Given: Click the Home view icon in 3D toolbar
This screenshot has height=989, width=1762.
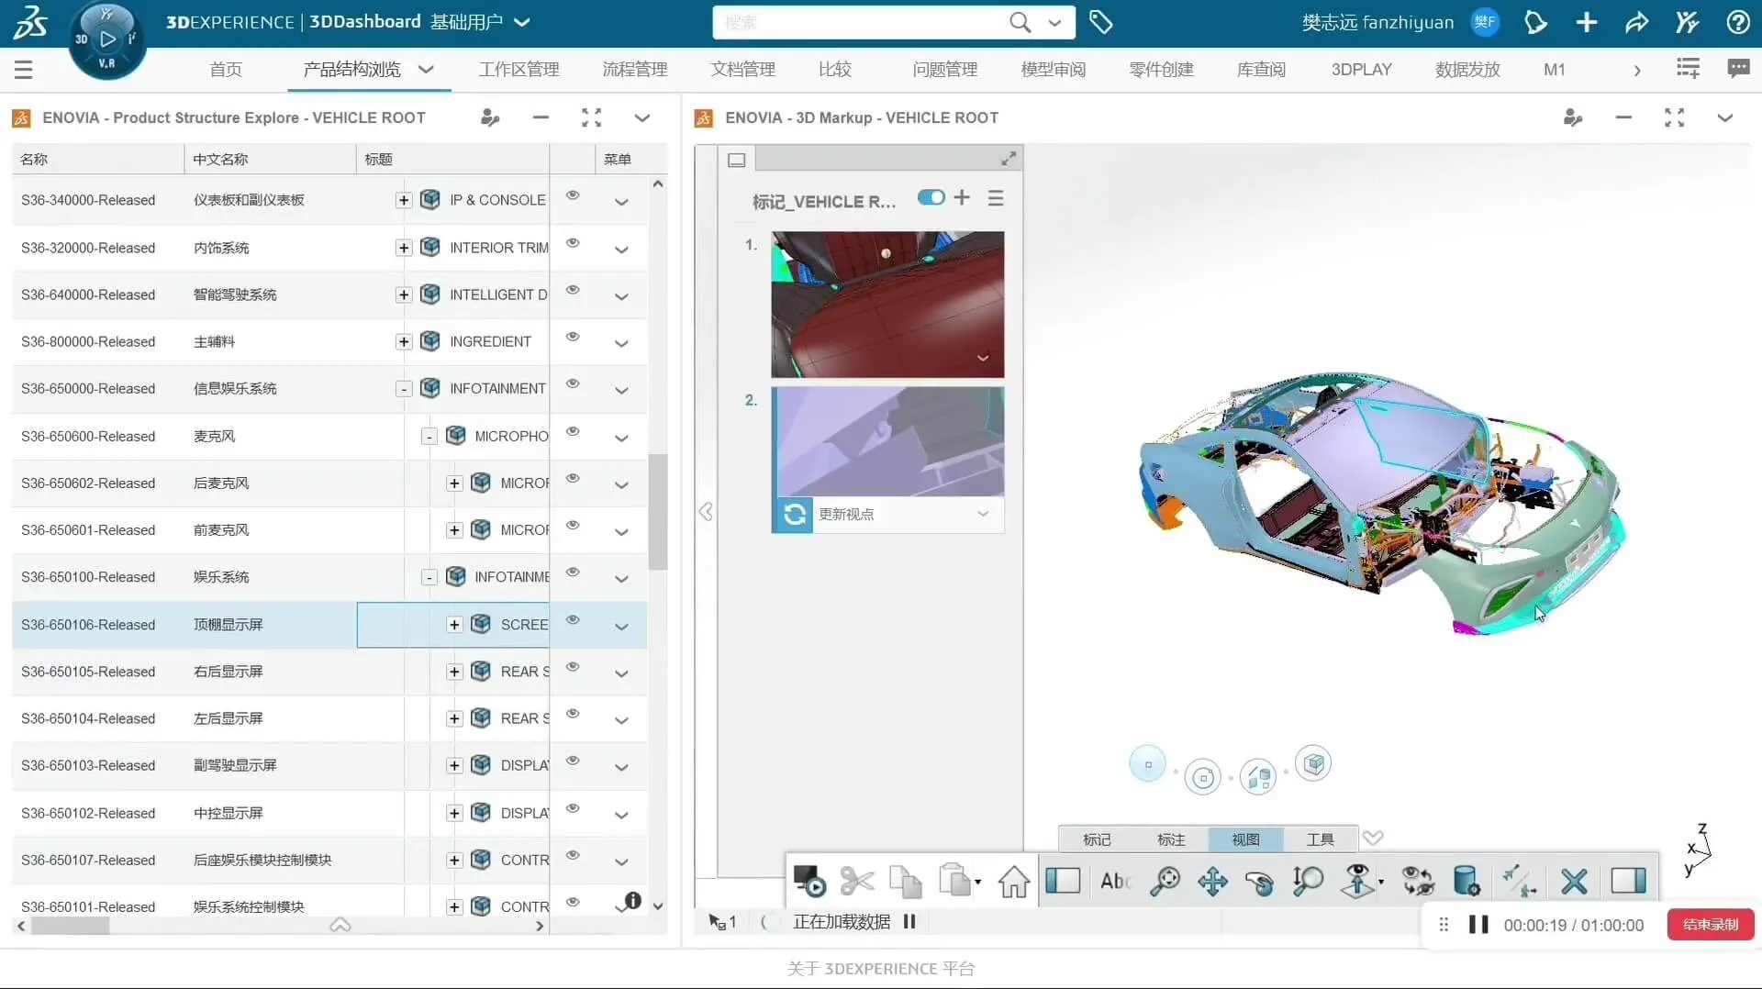Looking at the screenshot, I should pyautogui.click(x=1013, y=881).
